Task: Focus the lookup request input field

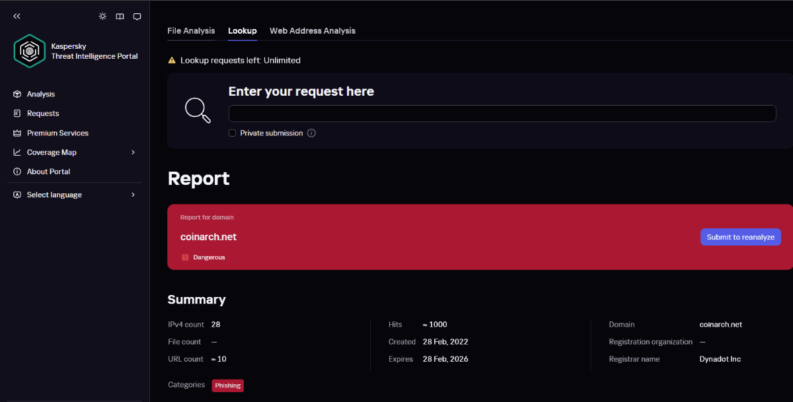Action: (x=502, y=114)
